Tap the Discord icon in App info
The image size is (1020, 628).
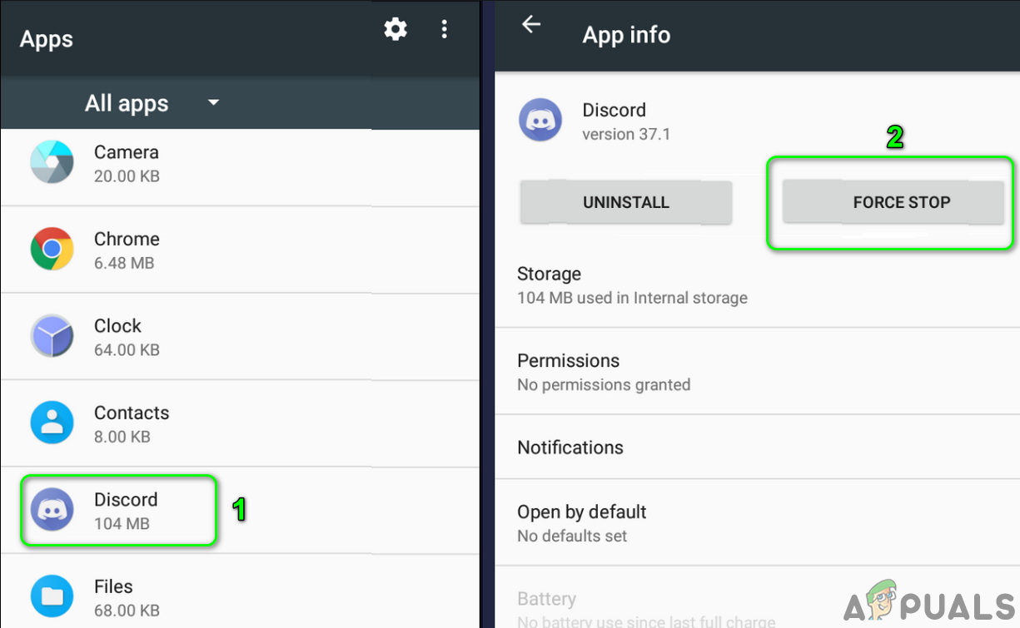pyautogui.click(x=540, y=120)
